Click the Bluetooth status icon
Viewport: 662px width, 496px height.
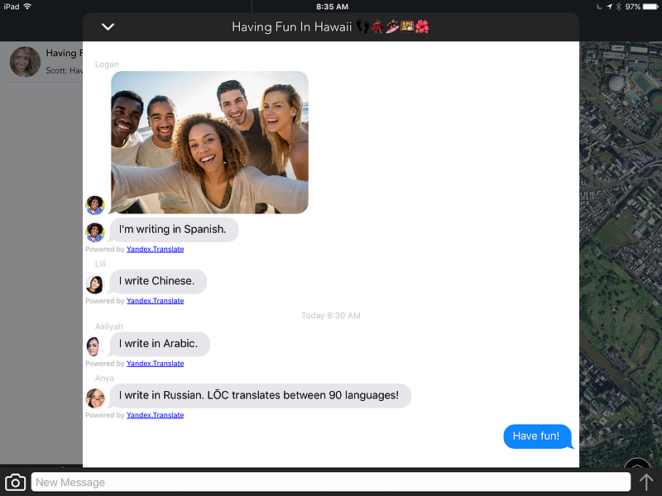pos(618,7)
